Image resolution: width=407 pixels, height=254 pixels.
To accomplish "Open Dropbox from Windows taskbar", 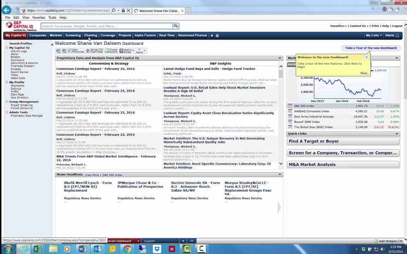I will [x=157, y=249].
